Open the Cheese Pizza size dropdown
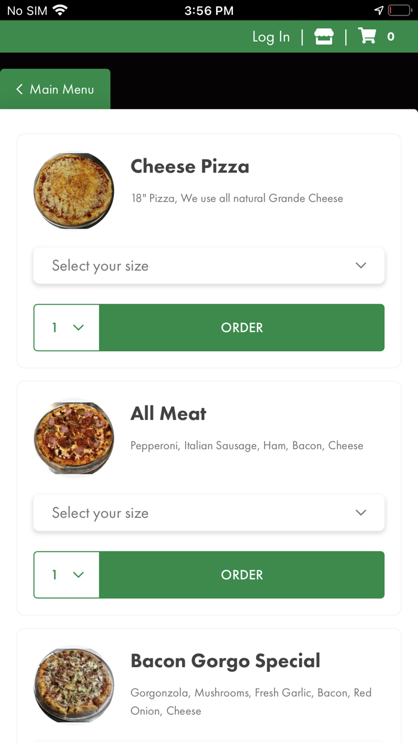The width and height of the screenshot is (418, 743). pos(209,266)
